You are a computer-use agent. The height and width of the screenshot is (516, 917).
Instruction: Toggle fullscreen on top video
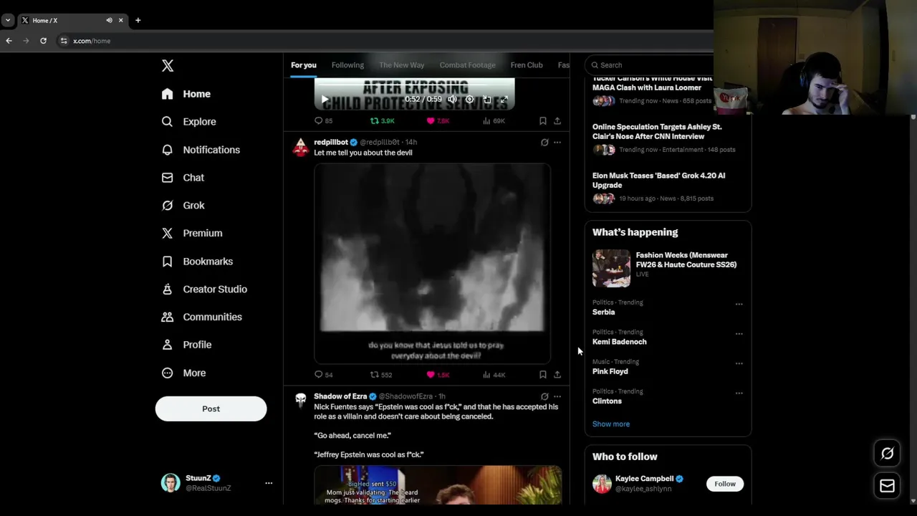tap(504, 100)
